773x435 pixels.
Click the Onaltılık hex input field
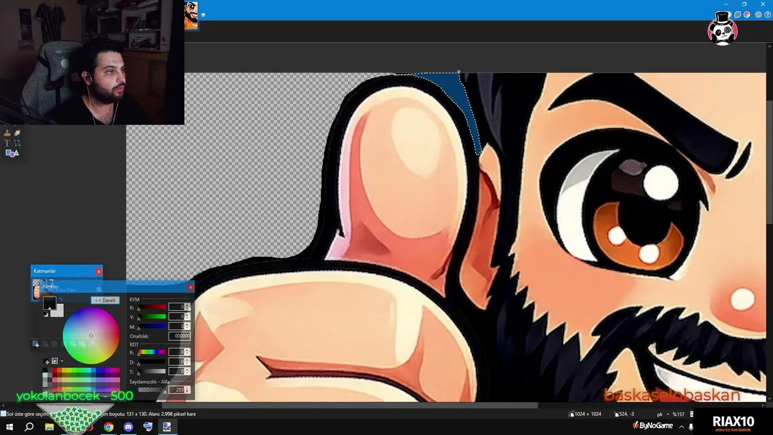[x=179, y=336]
